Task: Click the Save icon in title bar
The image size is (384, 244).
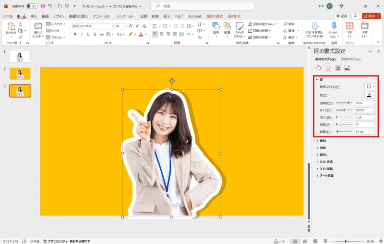Action: [43, 6]
